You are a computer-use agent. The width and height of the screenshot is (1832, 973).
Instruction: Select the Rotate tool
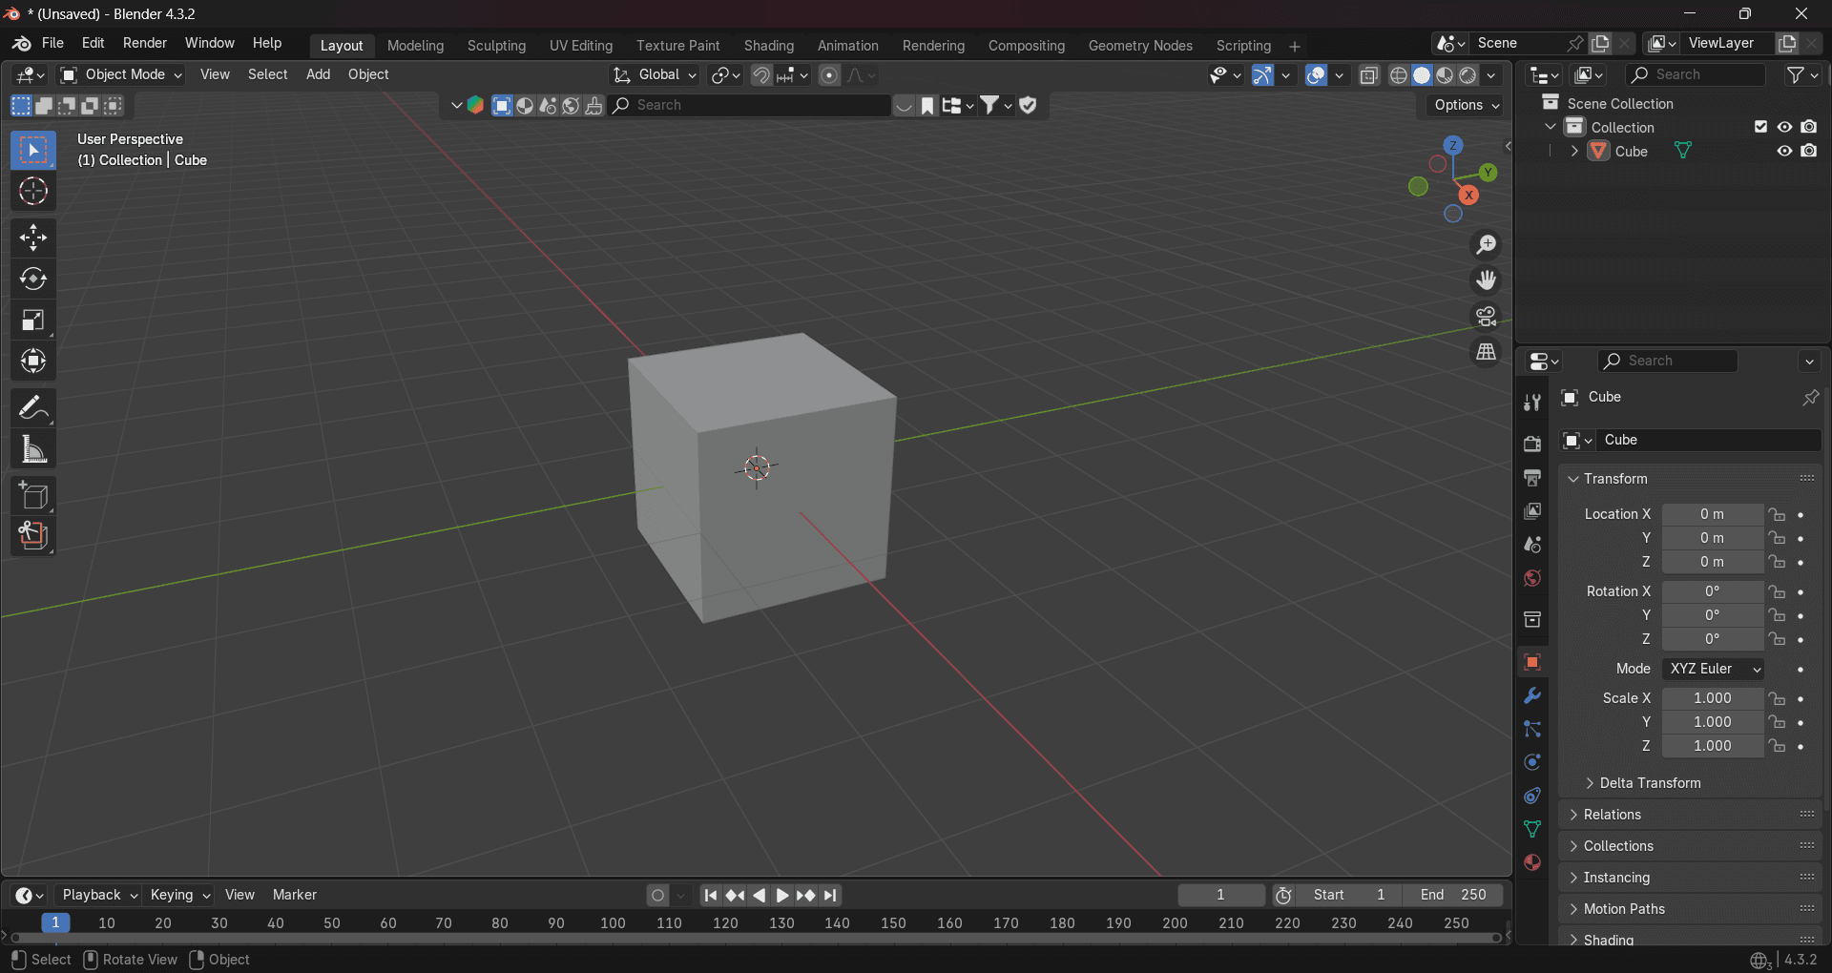tap(32, 279)
